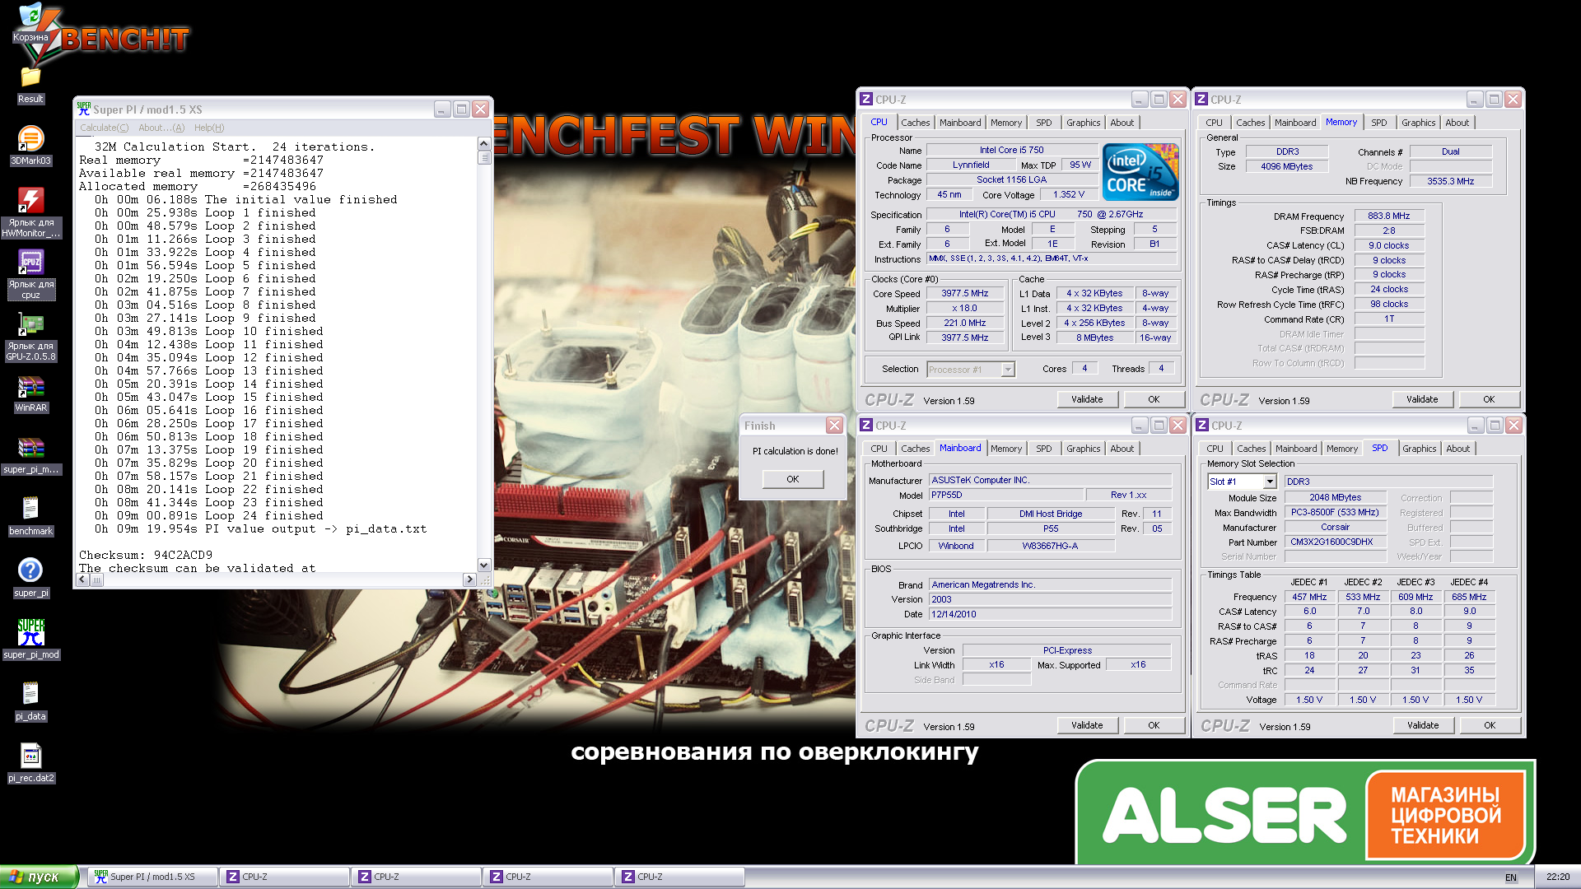Click the BIOS date 12/14/2010 field
The height and width of the screenshot is (889, 1581).
tap(1050, 615)
